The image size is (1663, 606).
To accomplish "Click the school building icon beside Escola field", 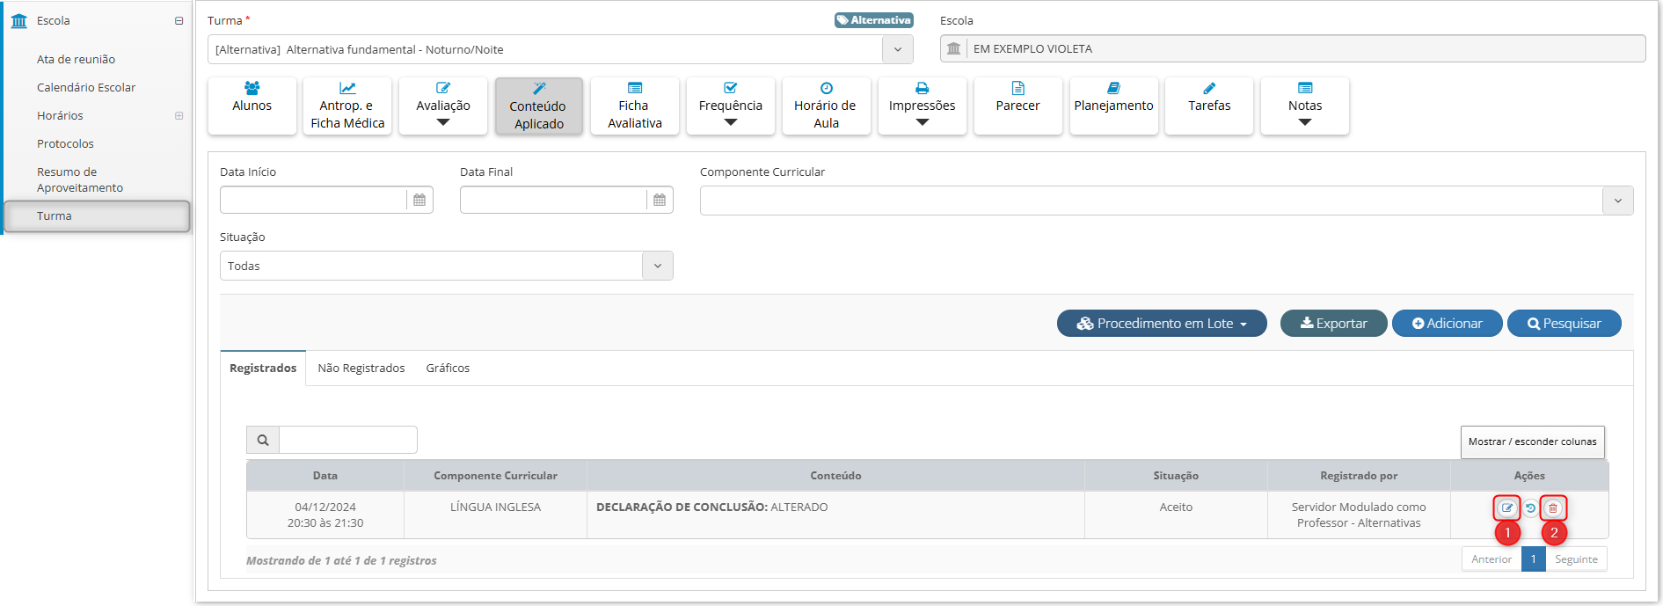I will click(953, 48).
